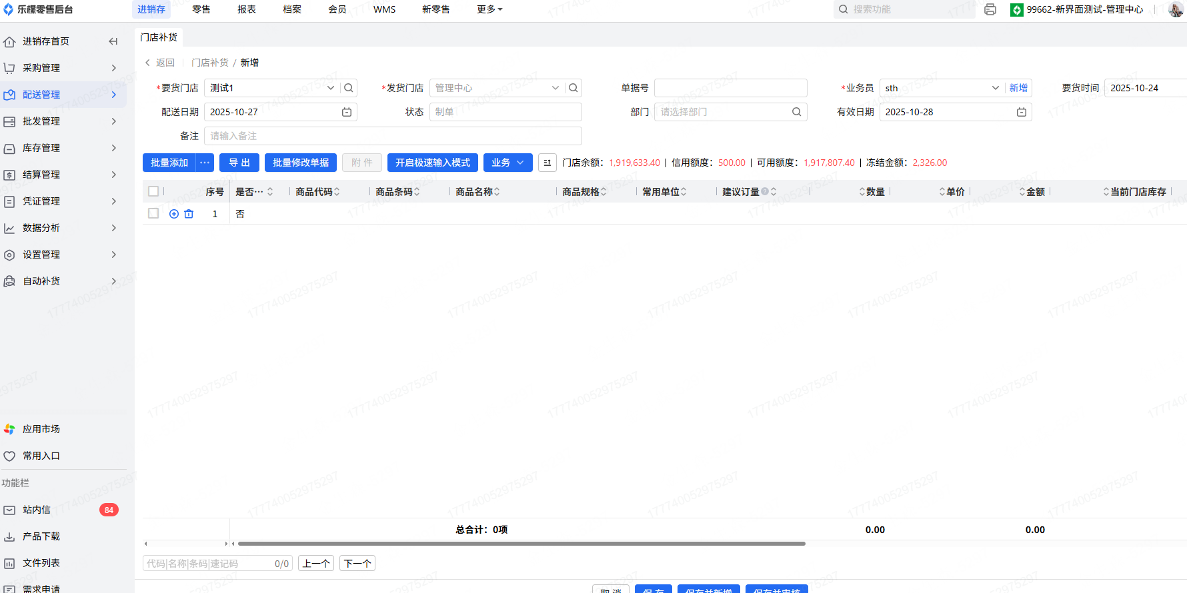
Task: Open the 配送日期 calendar picker icon
Action: (x=347, y=112)
